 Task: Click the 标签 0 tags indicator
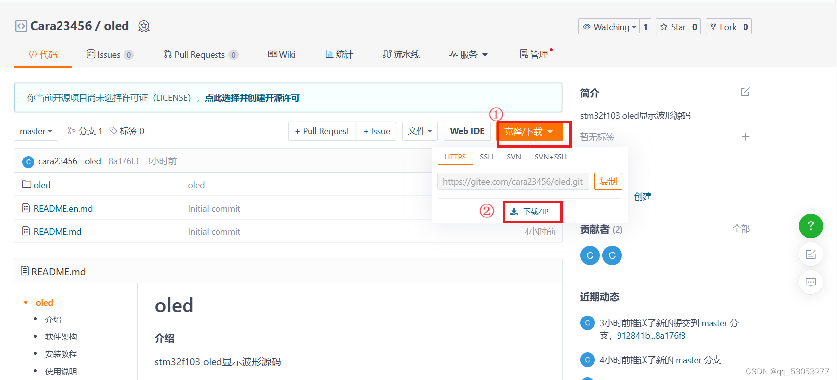tap(127, 131)
